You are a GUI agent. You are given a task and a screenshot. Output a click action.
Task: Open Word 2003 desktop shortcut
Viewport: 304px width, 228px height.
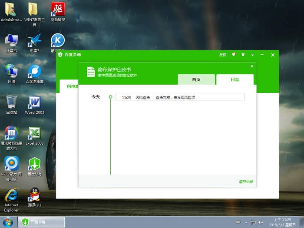(x=35, y=103)
